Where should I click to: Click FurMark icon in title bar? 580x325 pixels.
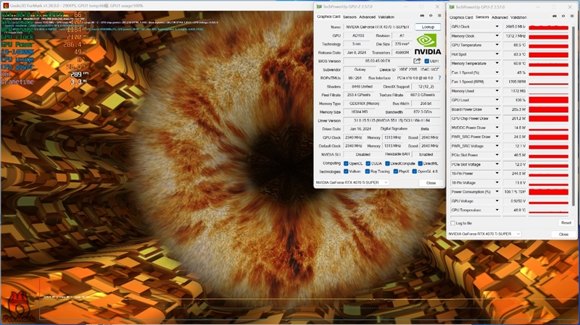point(6,6)
